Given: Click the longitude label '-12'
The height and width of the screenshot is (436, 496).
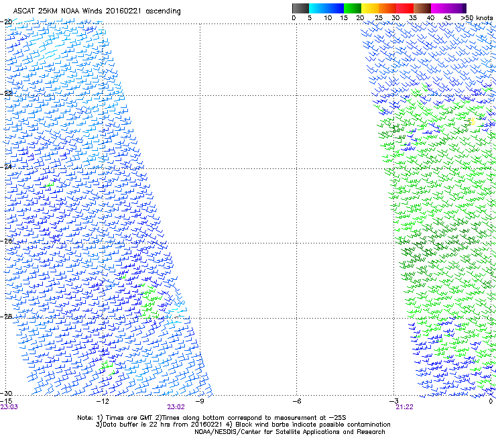Looking at the screenshot, I should [x=103, y=401].
